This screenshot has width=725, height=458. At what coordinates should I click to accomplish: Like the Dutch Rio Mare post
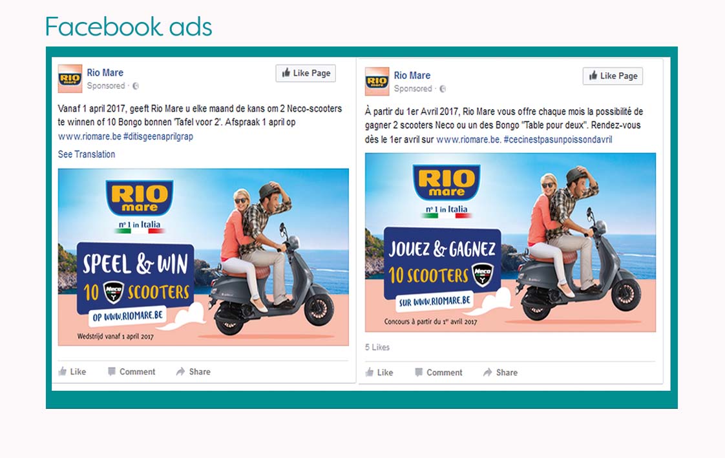pos(72,371)
